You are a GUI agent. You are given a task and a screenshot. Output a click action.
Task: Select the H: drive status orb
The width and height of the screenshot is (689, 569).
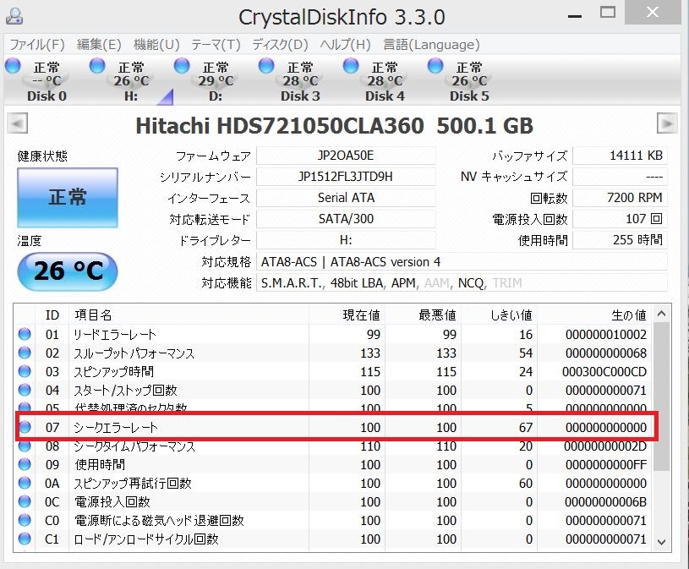click(98, 66)
